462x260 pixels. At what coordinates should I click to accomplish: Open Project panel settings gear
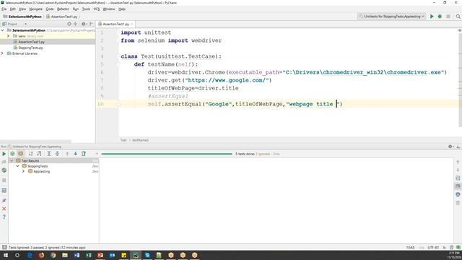(84, 24)
